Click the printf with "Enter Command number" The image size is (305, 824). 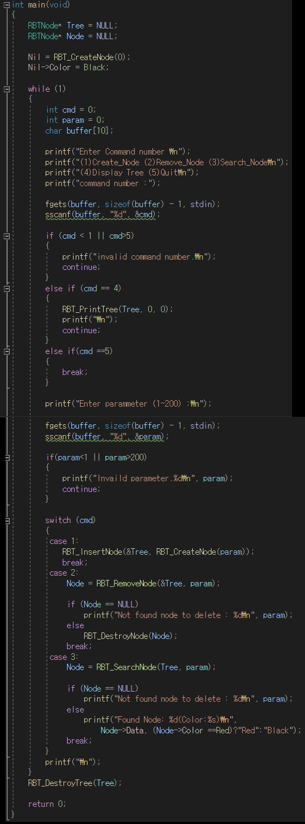[118, 152]
